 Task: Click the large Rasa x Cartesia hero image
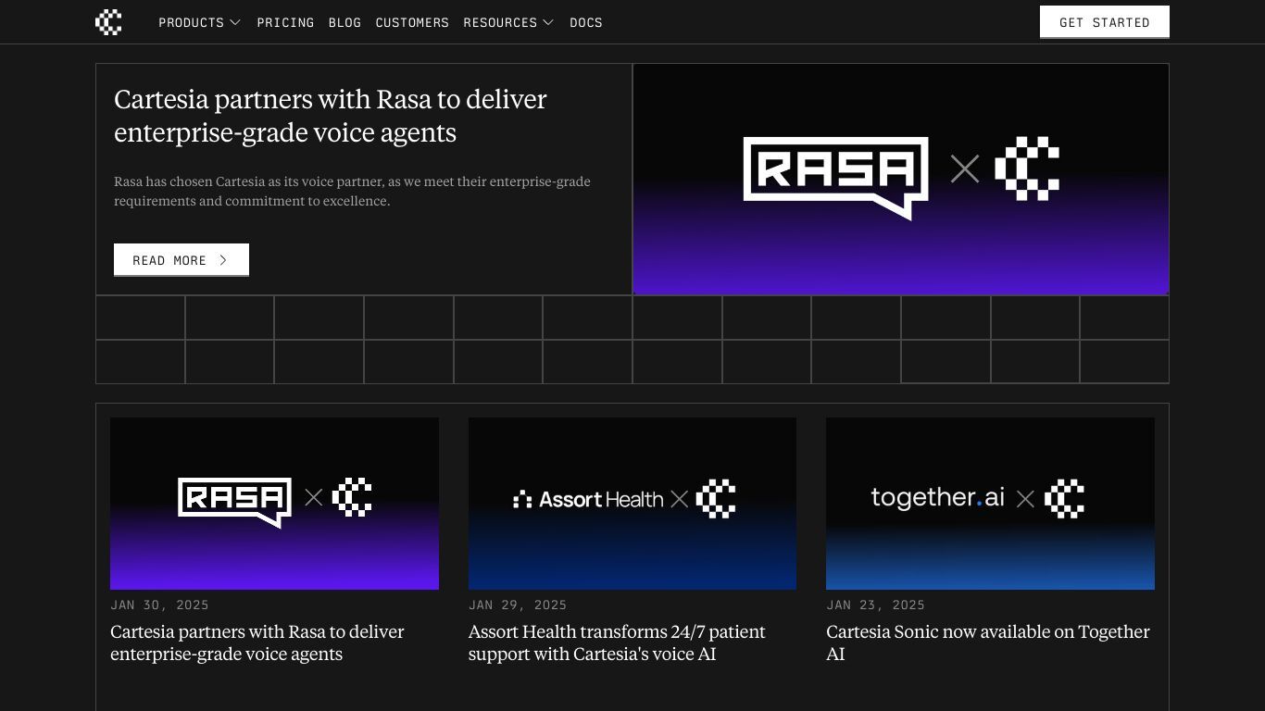point(901,179)
